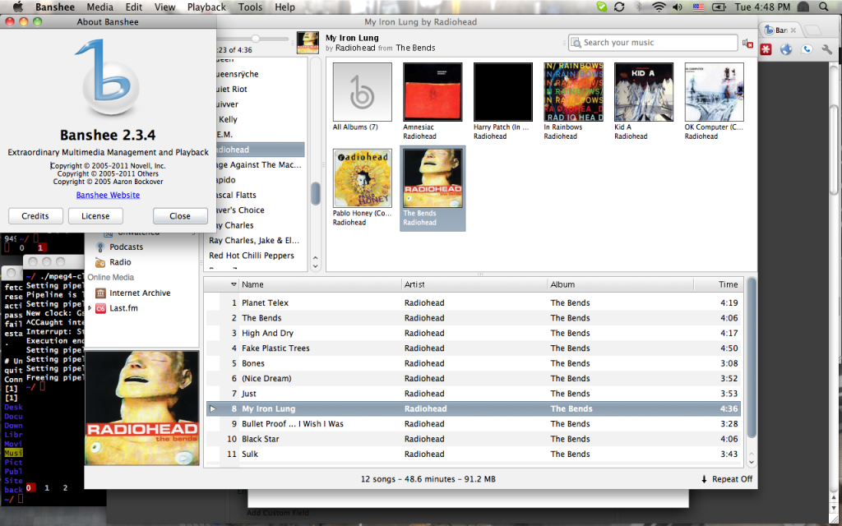Open the Banshee application menu
The image size is (842, 526).
click(x=55, y=7)
